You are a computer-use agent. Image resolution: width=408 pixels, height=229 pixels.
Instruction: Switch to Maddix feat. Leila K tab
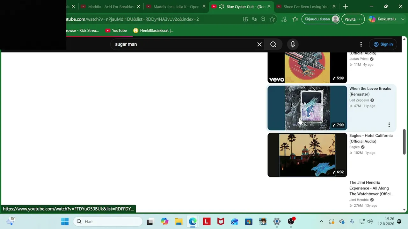tap(176, 6)
